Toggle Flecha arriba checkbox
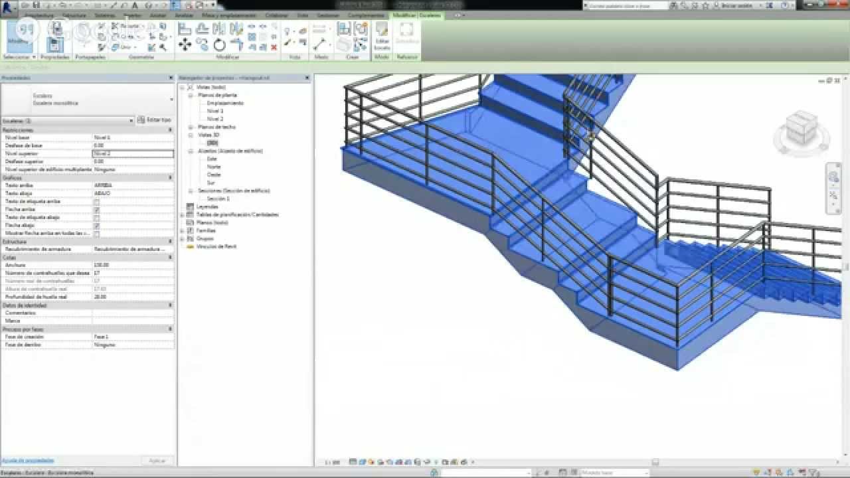The image size is (850, 478). 96,210
